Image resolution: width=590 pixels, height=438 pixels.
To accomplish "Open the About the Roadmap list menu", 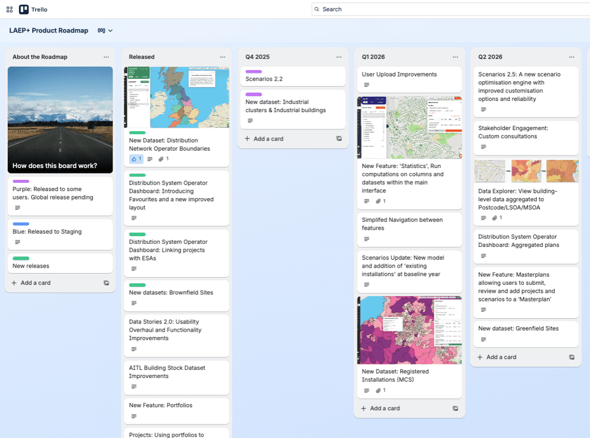I will (106, 57).
